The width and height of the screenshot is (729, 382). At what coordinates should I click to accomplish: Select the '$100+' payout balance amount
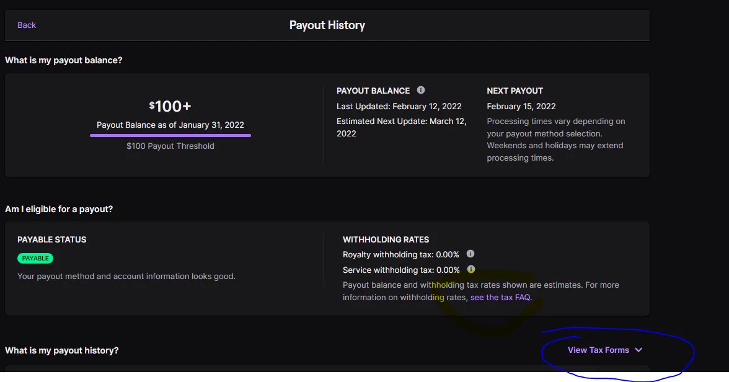pyautogui.click(x=170, y=107)
